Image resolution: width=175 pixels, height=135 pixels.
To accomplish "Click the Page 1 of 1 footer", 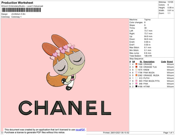I will (168, 133).
